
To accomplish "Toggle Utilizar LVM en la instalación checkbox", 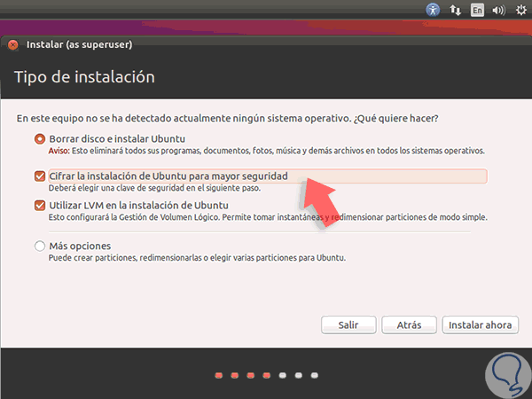I will coord(40,206).
